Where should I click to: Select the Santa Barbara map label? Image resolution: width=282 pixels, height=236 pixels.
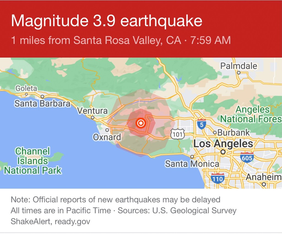(x=42, y=104)
